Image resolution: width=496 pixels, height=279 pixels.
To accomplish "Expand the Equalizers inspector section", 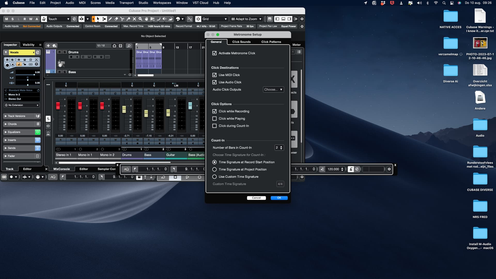I will pyautogui.click(x=14, y=132).
